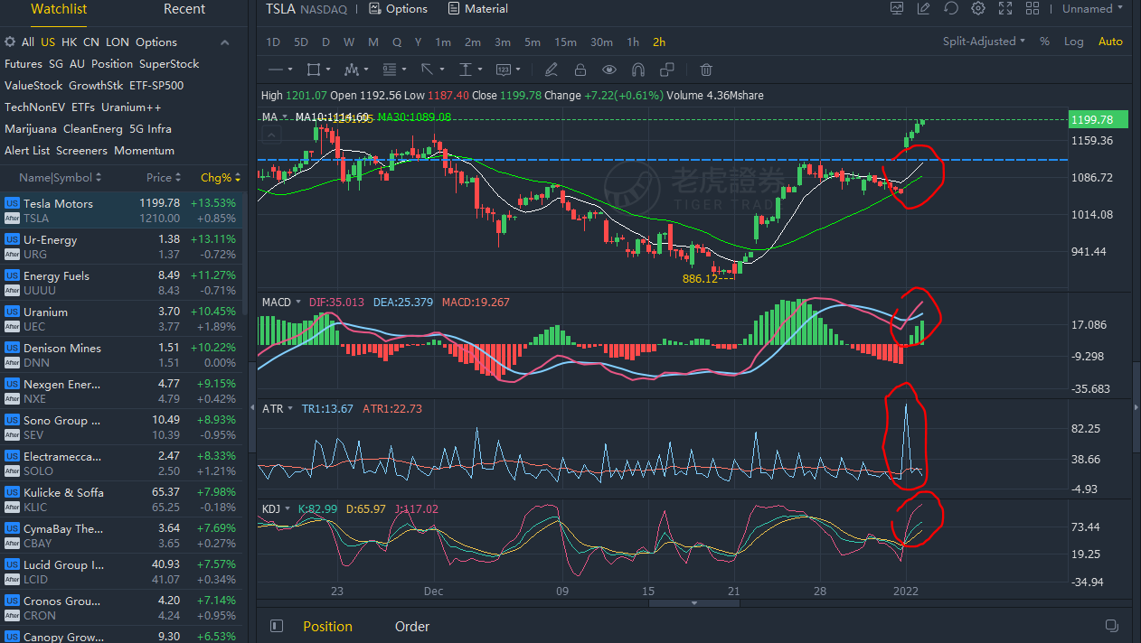Open the MA indicator dropdown

click(285, 117)
